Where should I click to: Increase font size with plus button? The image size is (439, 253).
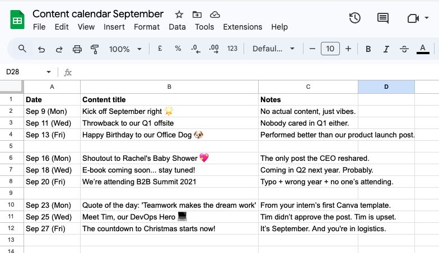(348, 49)
